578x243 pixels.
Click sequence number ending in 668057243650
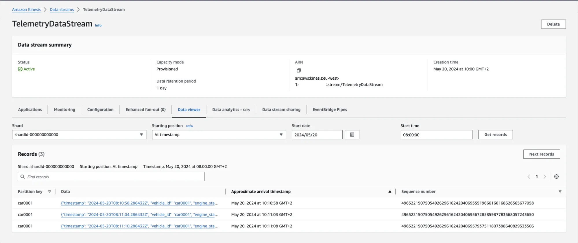tap(467, 215)
